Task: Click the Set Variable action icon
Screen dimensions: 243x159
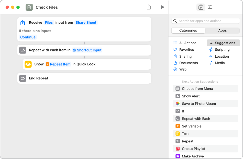Action: point(178,126)
